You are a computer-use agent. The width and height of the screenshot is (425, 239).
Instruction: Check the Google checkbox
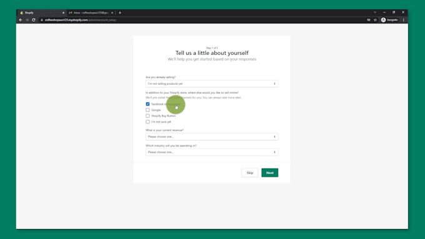[x=147, y=110]
